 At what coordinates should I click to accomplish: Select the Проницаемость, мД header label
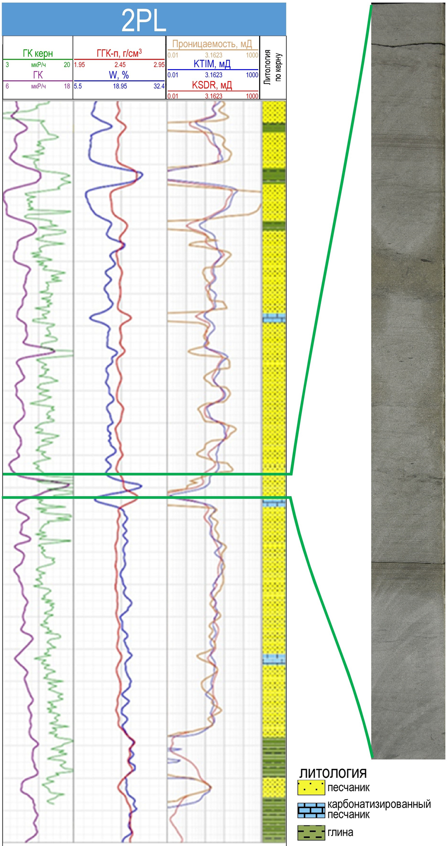tap(212, 44)
